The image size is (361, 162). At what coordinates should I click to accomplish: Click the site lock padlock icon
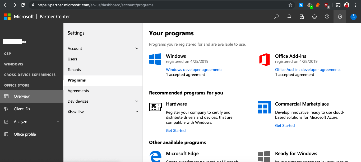pos(33,5)
